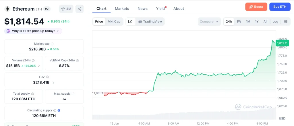294x126 pixels.
Task: Open the Compare dropdown
Action: (209, 22)
